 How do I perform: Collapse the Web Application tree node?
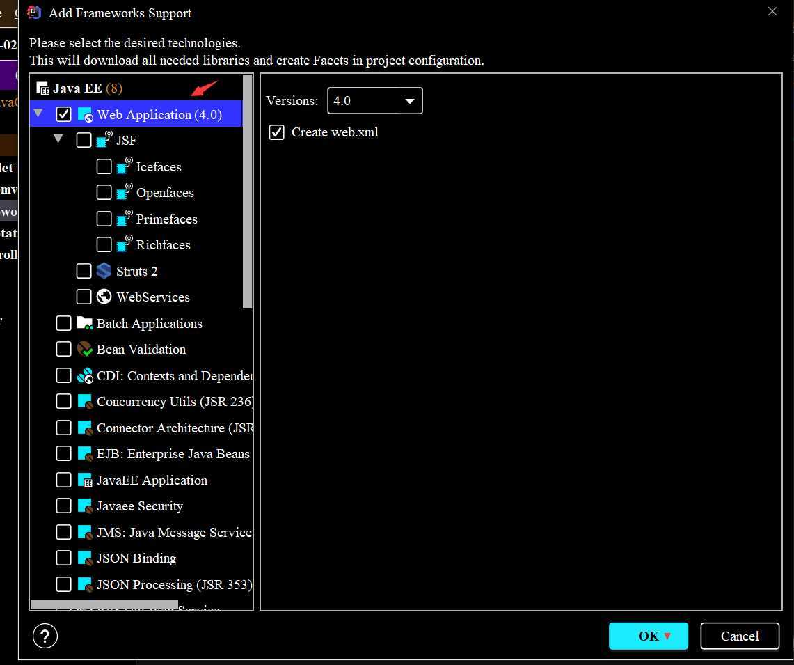[38, 113]
